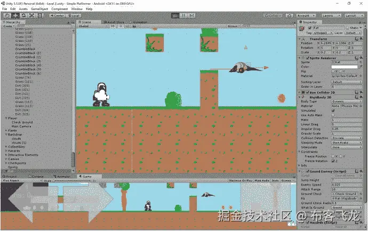Screen dimensions: 368x231
Task: Click the Cloud services icon
Action: 290,15
